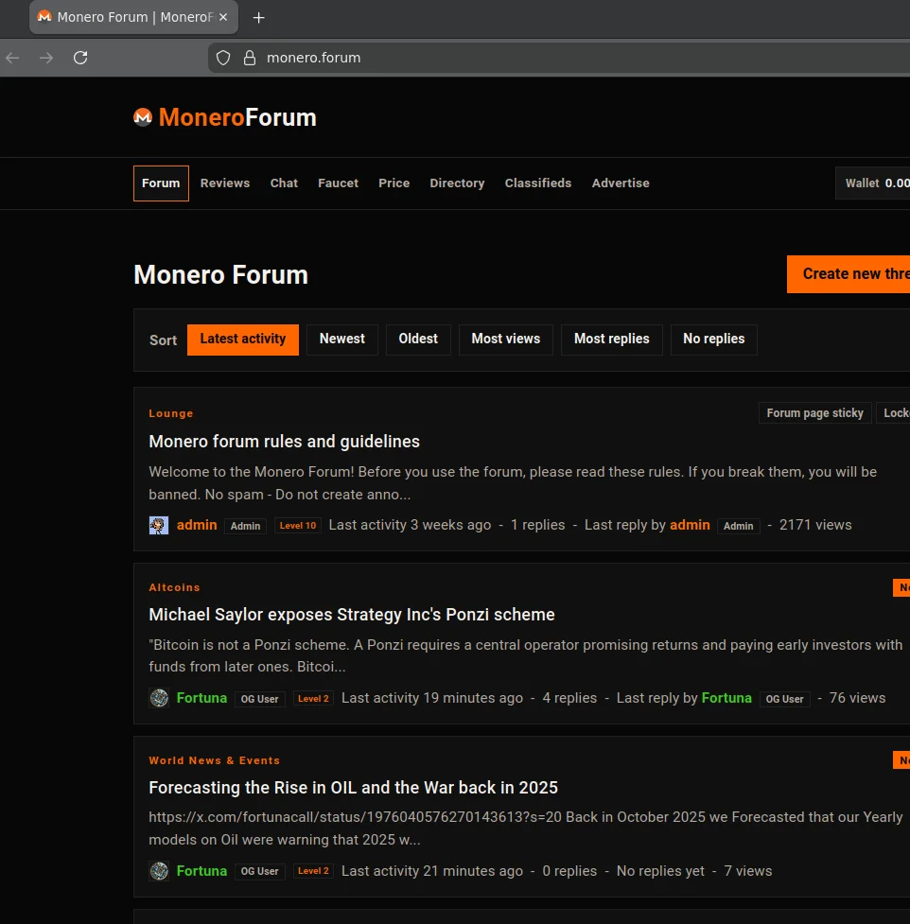Open the Reviews nav tab
The height and width of the screenshot is (924, 910).
coord(225,183)
